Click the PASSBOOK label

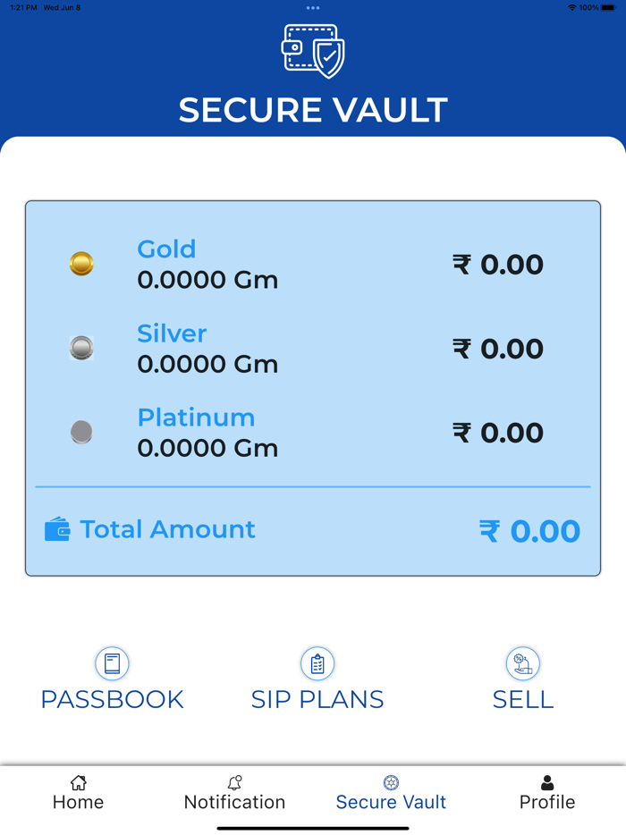112,699
